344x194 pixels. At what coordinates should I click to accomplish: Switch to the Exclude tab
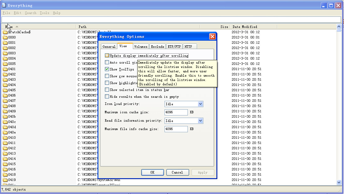click(x=157, y=47)
